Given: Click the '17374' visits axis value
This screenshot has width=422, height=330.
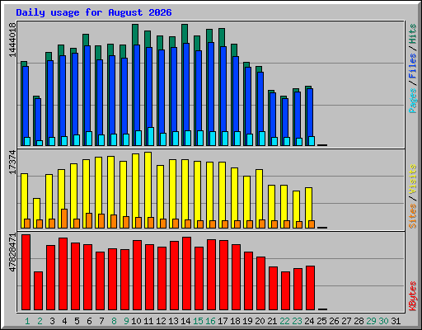Looking at the screenshot, I should pyautogui.click(x=12, y=162).
